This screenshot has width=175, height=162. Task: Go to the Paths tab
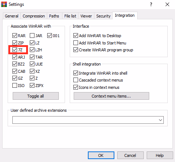click(54, 16)
